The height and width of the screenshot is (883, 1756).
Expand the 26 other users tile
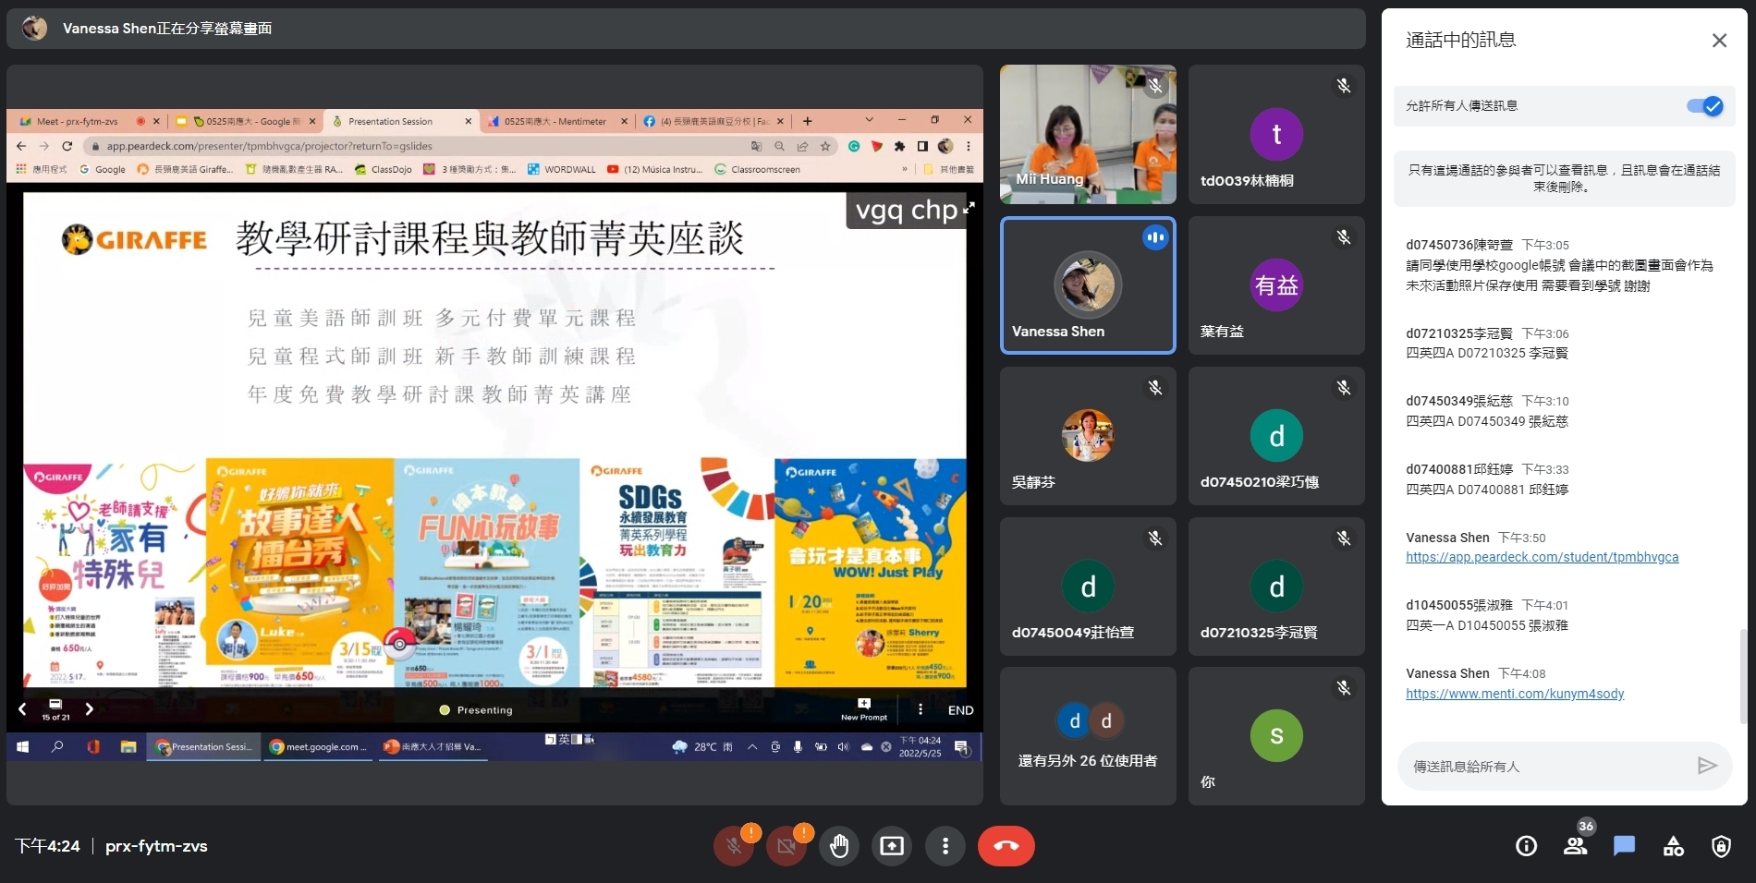1088,735
